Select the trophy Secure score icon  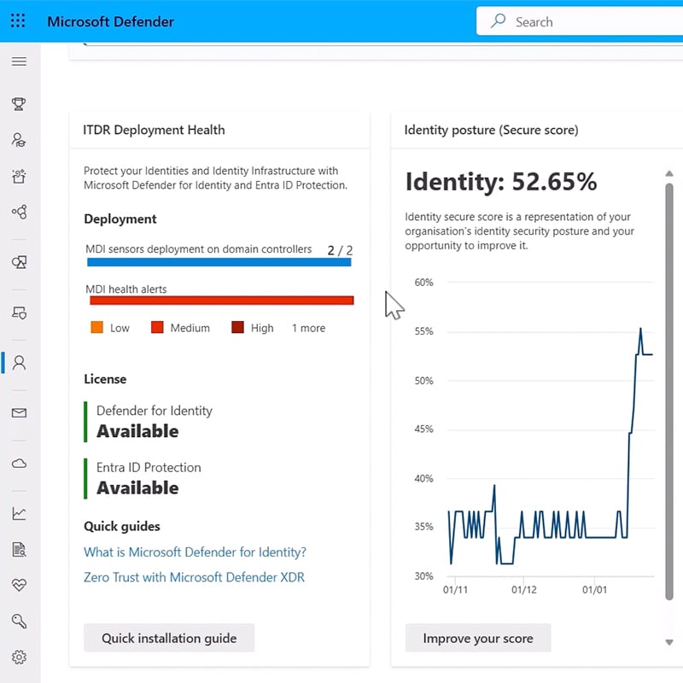pos(20,103)
